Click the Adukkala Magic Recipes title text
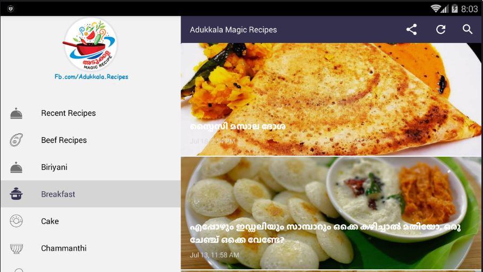The height and width of the screenshot is (272, 483). pyautogui.click(x=233, y=30)
